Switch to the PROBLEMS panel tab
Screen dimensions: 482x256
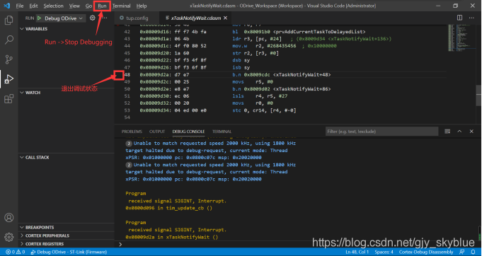click(132, 132)
